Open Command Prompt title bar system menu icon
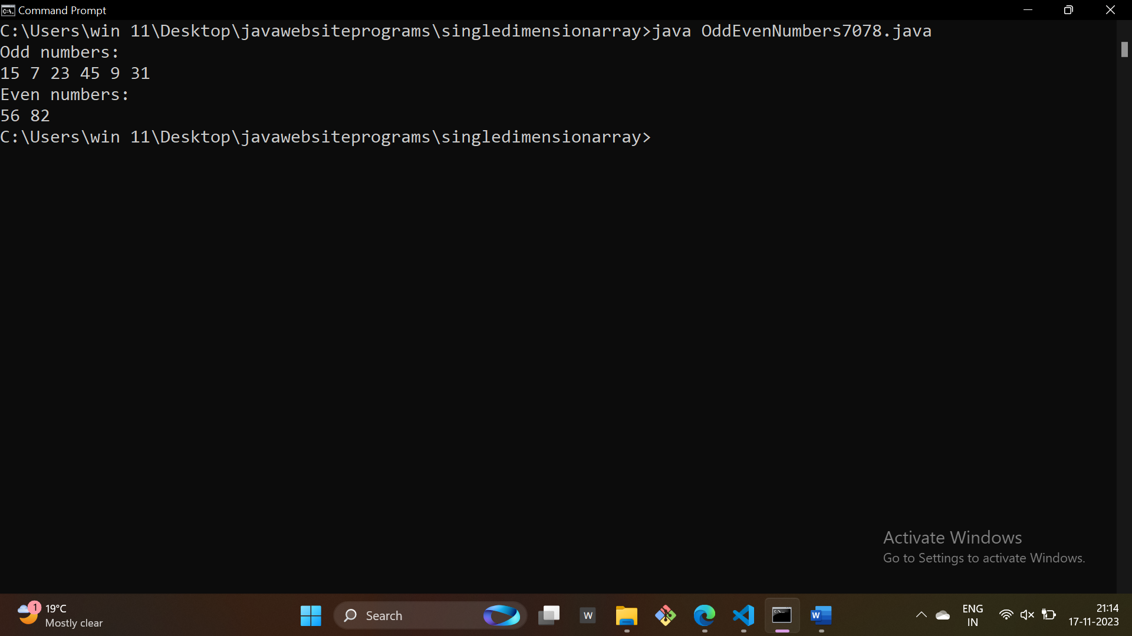1132x636 pixels. (8, 10)
